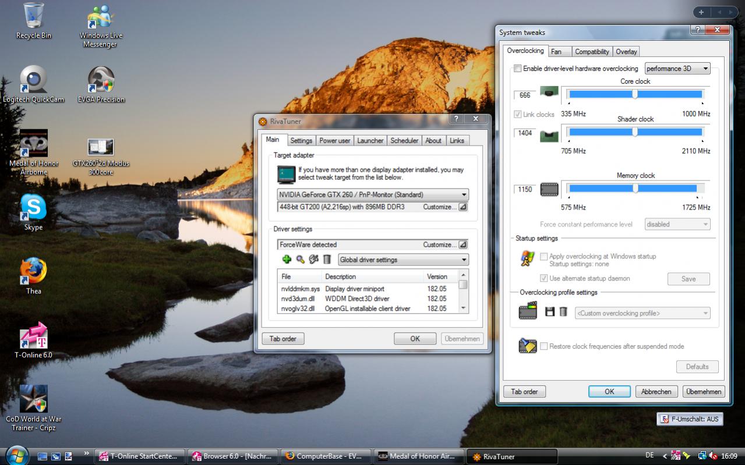Click the monitor icon in Target adapter
Image resolution: width=745 pixels, height=465 pixels.
(286, 174)
